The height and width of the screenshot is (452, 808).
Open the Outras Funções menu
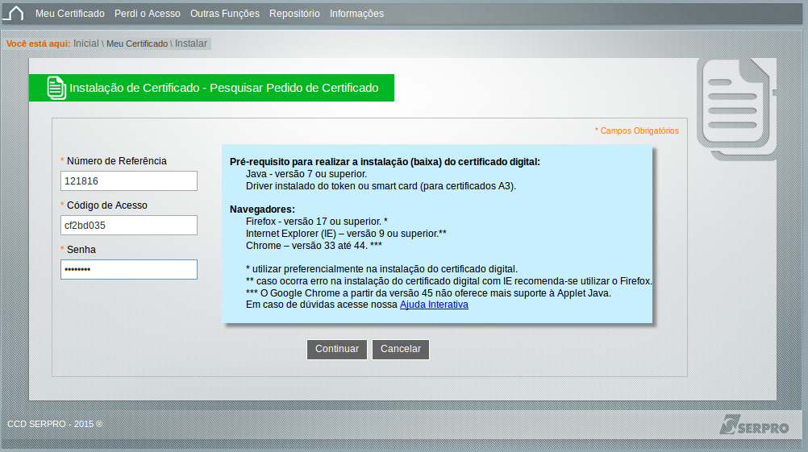tap(225, 14)
